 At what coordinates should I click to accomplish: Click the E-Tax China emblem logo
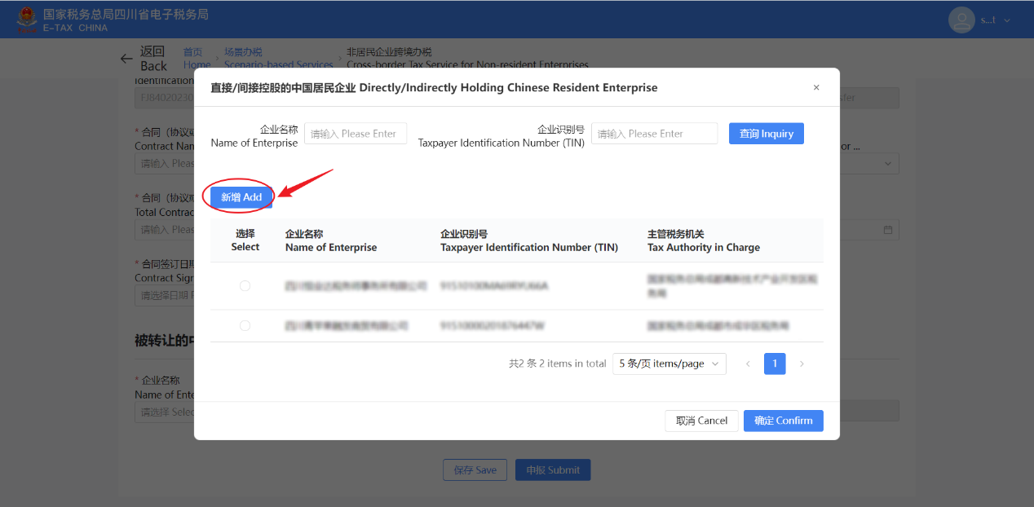pos(27,19)
